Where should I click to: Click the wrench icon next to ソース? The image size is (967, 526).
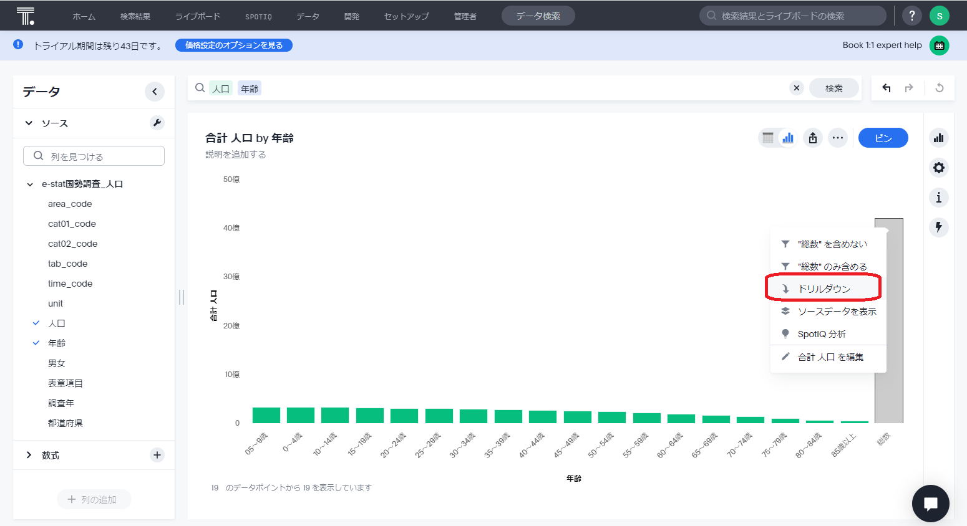pos(157,123)
